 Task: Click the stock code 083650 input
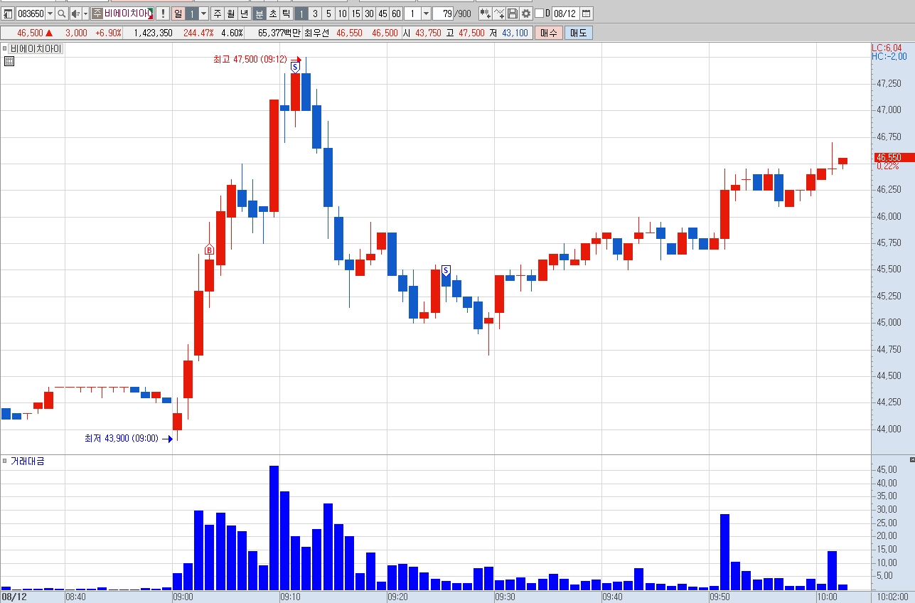pyautogui.click(x=31, y=14)
